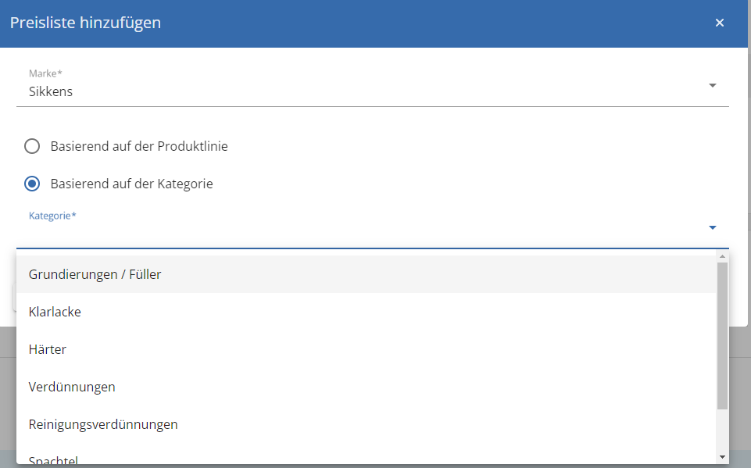
Task: Choose Grundierungen / Füller from the list
Action: pos(366,274)
